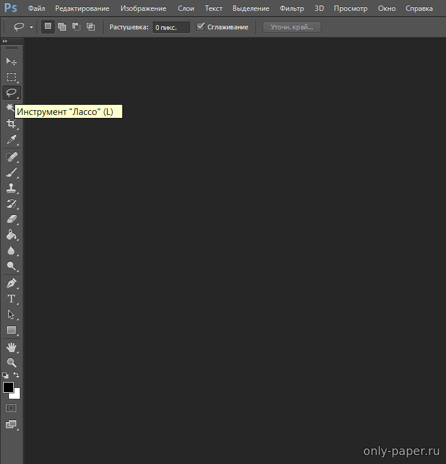Viewport: 446px width, 464px height.
Task: Expand the toolbar with double-arrow
Action: coord(5,41)
